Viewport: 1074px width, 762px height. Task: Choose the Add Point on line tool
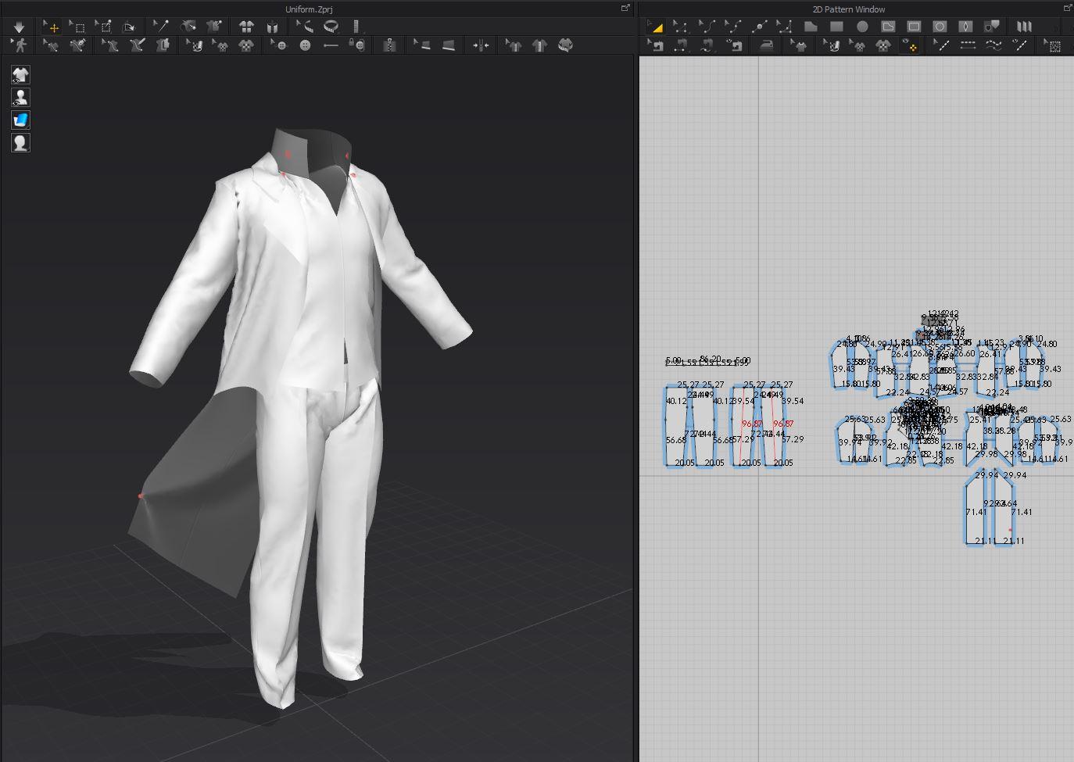[758, 27]
